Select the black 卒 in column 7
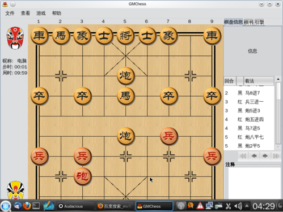 point(168,96)
